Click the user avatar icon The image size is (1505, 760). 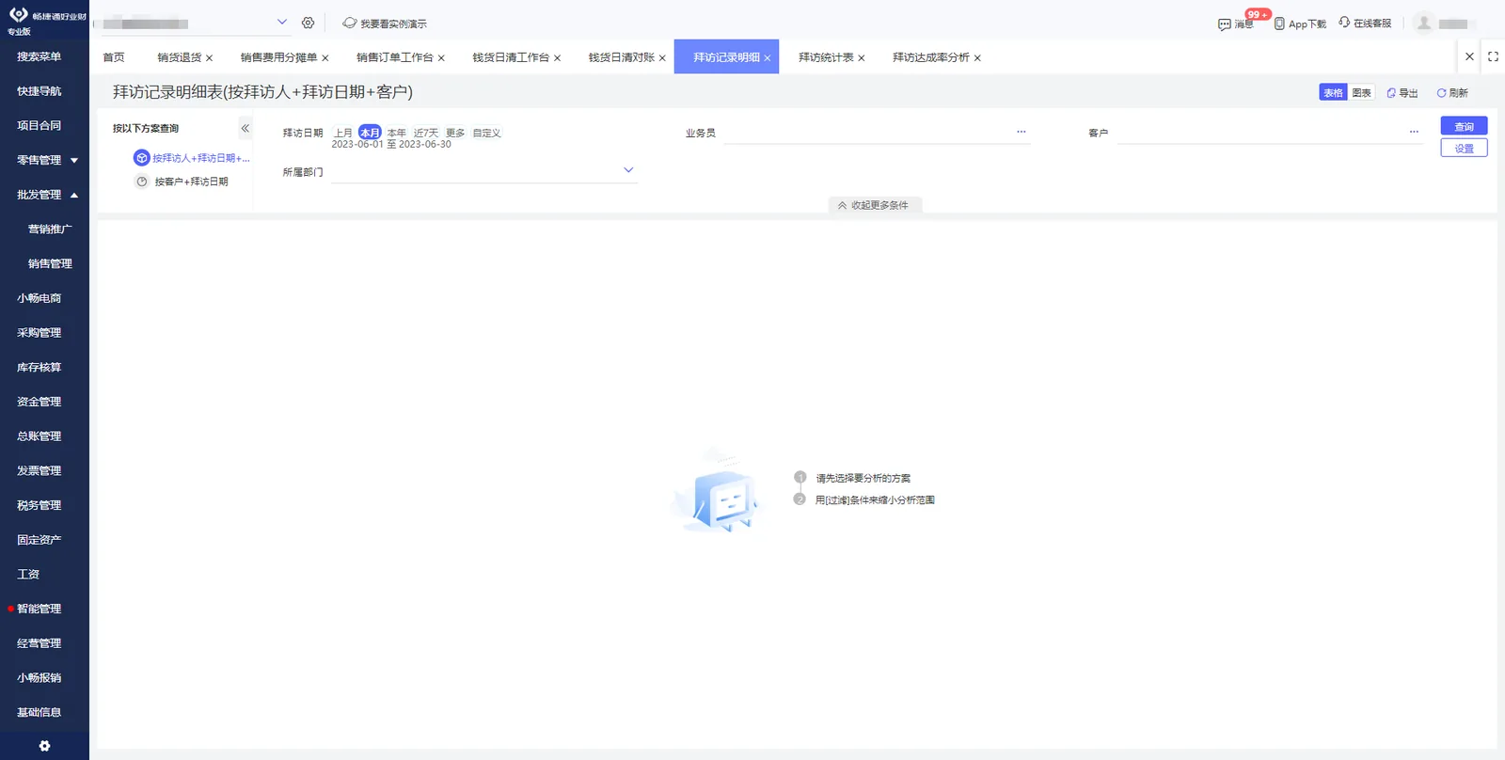(1424, 23)
